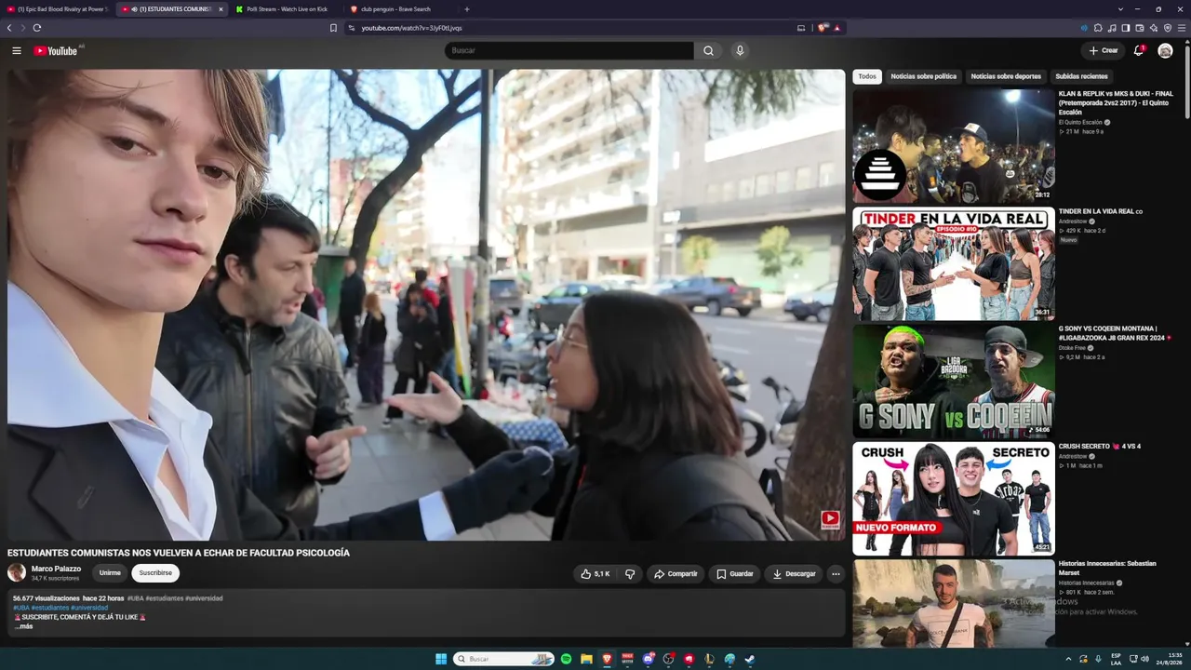
Task: Dislike the video with thumbs down
Action: tap(630, 574)
